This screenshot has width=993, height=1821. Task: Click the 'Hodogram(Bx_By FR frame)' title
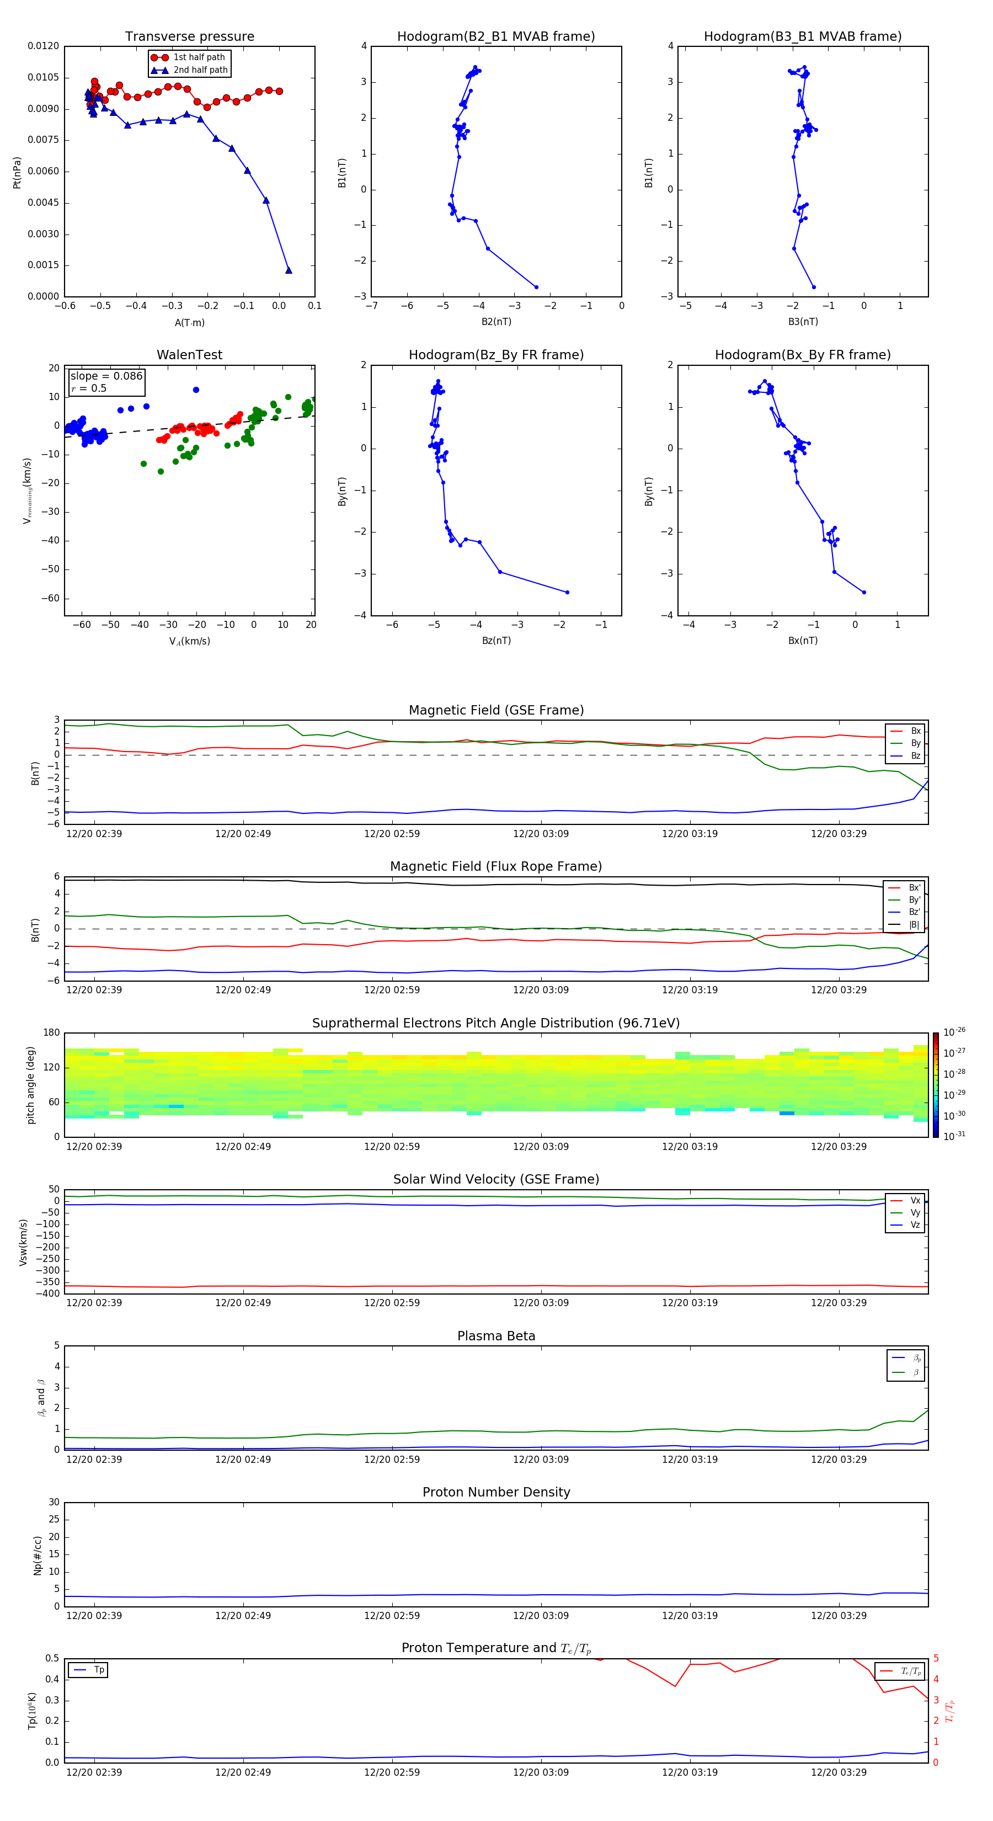tap(803, 355)
